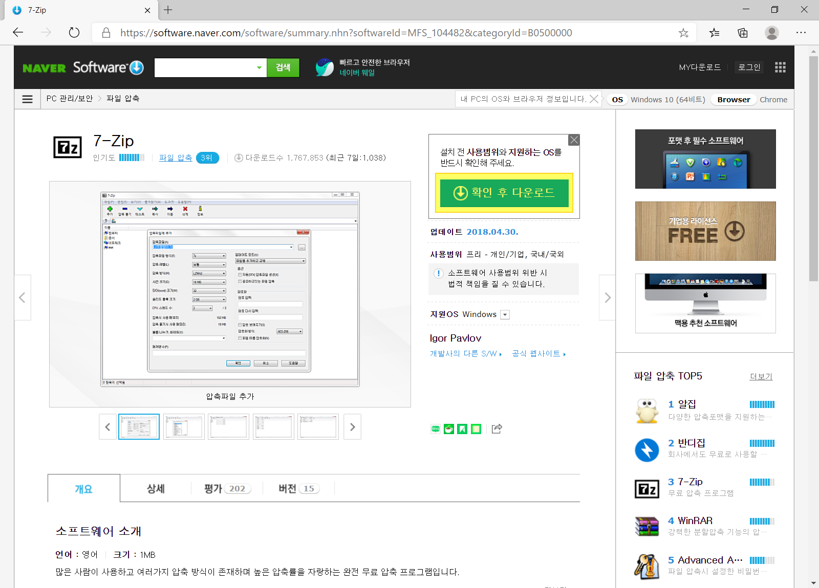The height and width of the screenshot is (588, 819).
Task: Open 4 WinRAR ranking entry
Action: click(x=704, y=527)
